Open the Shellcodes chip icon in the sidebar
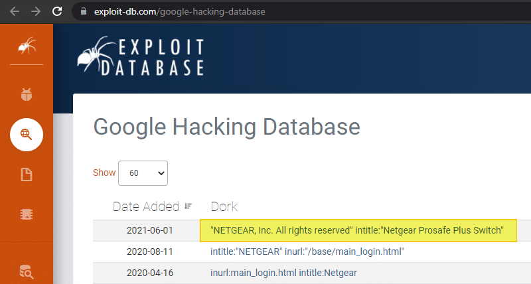531x284 pixels. [x=27, y=214]
